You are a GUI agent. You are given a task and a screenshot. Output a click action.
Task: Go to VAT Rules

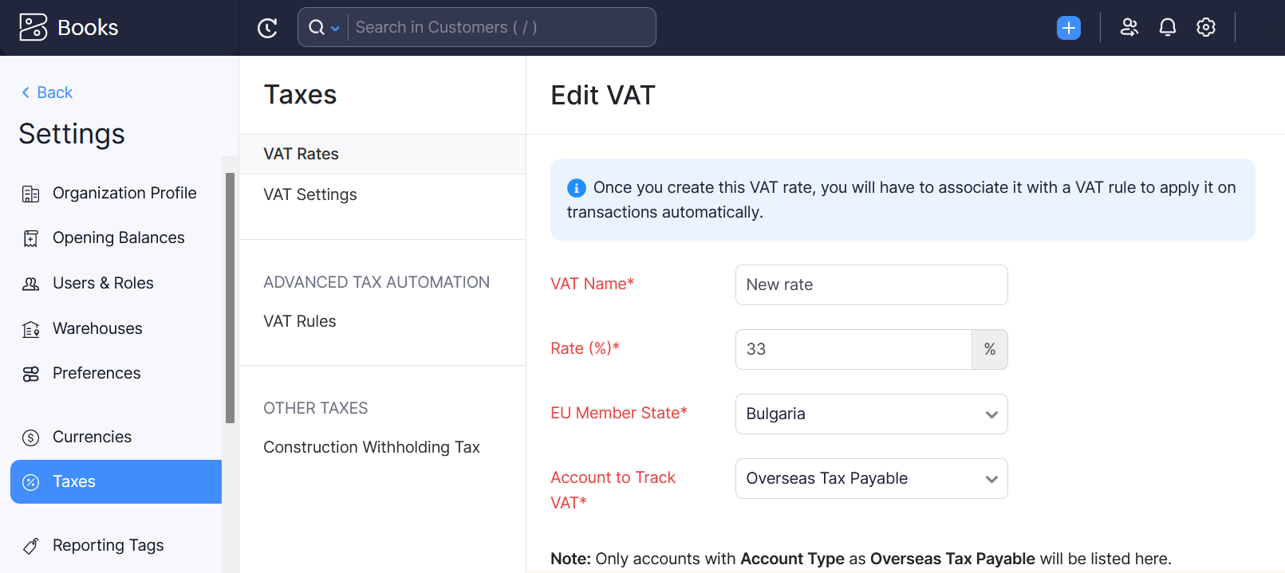(x=300, y=321)
